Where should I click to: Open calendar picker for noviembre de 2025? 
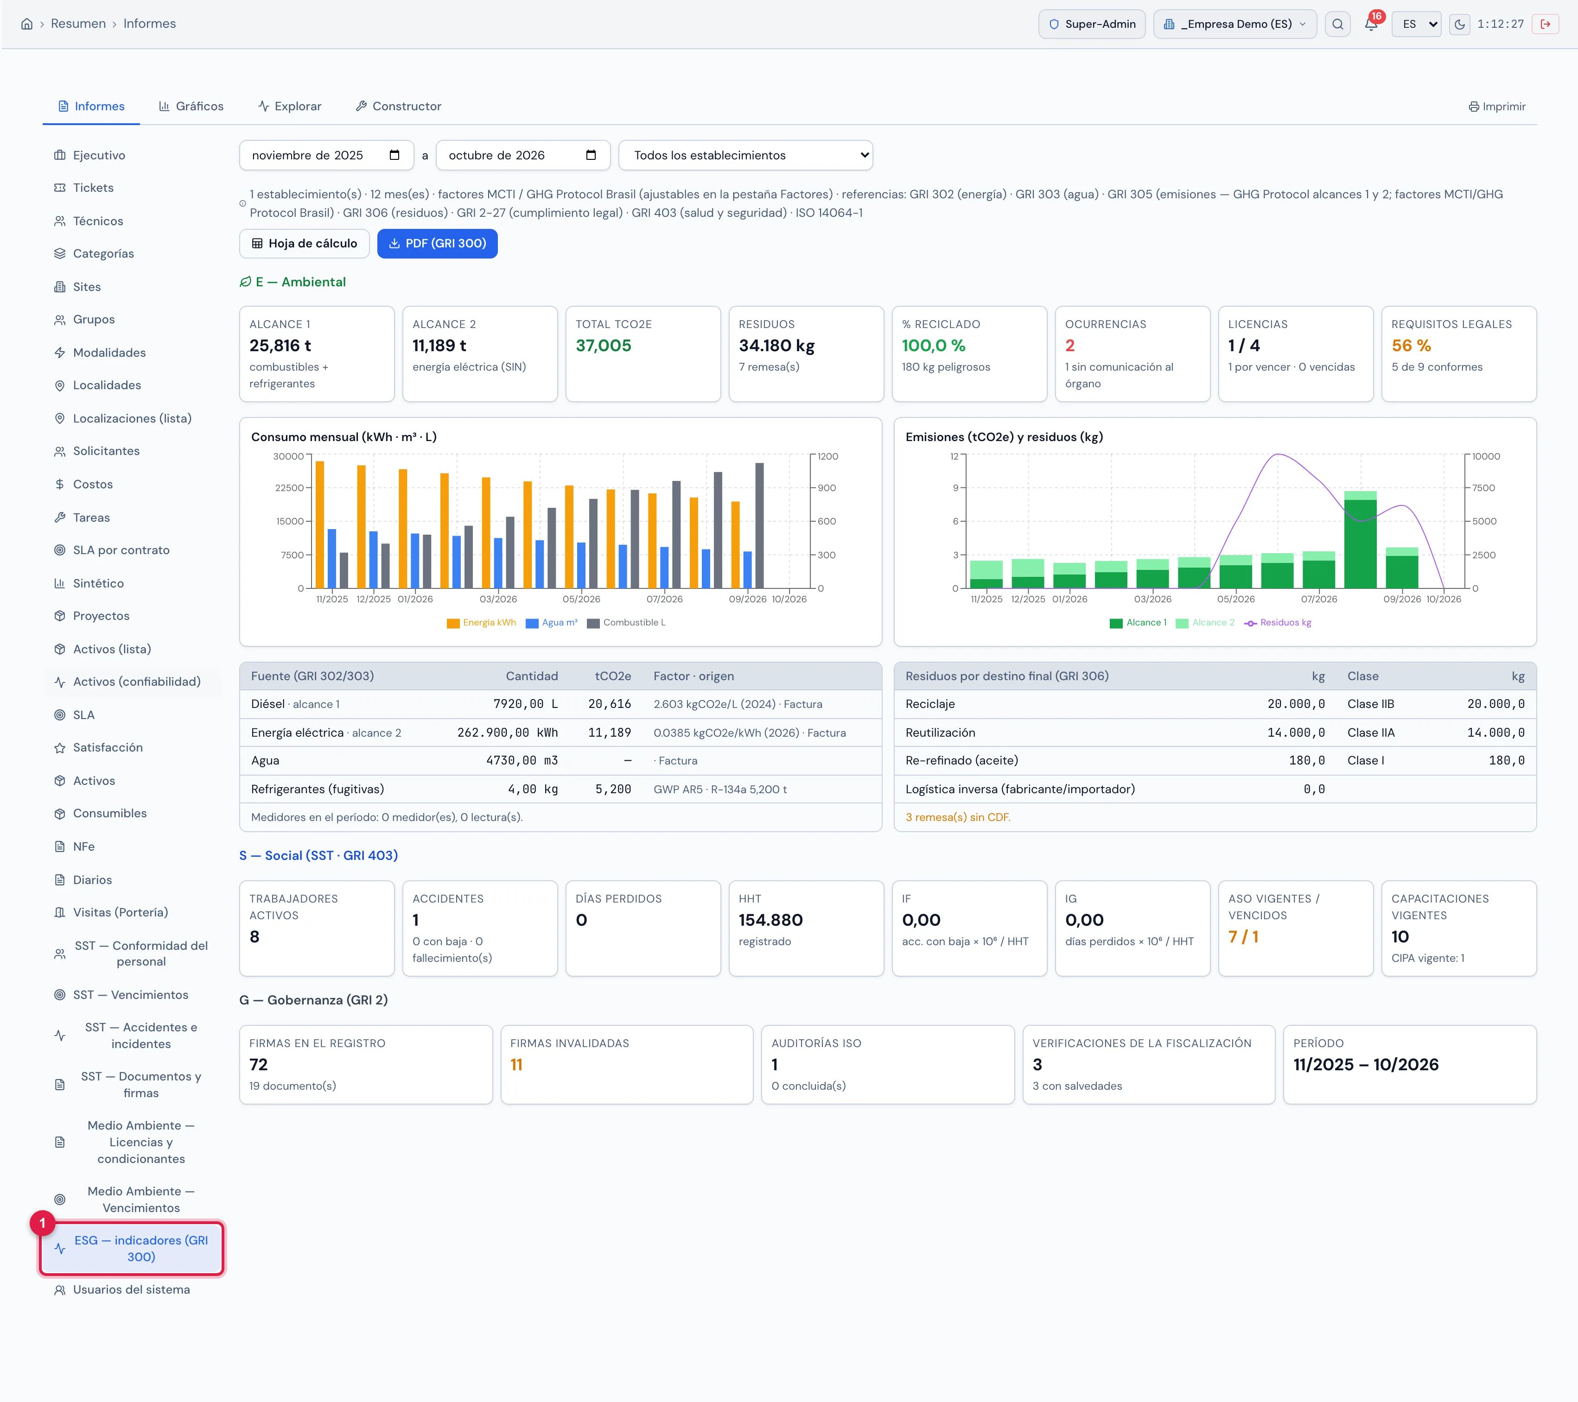coord(394,155)
